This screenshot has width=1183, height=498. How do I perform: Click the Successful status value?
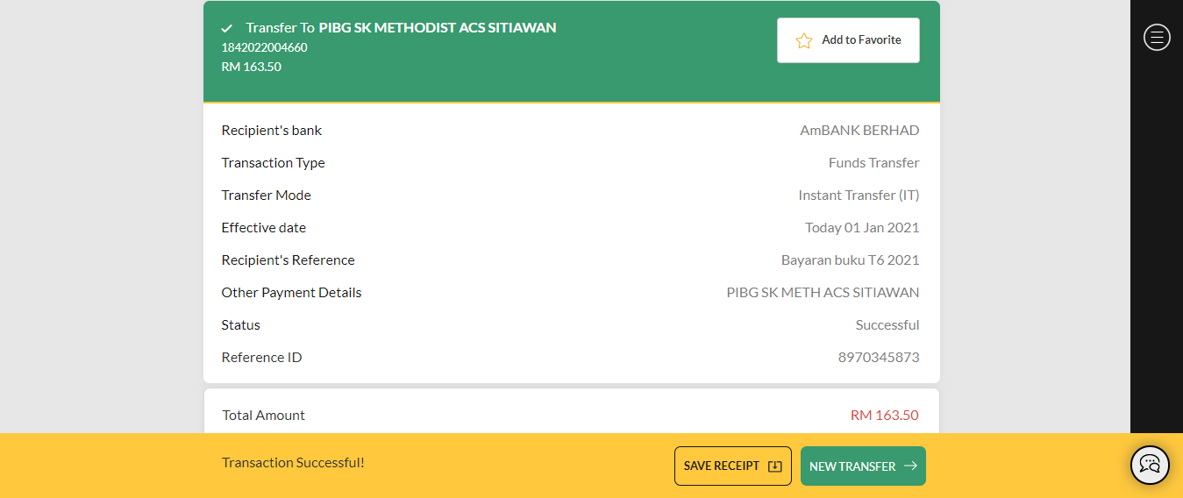pos(887,325)
